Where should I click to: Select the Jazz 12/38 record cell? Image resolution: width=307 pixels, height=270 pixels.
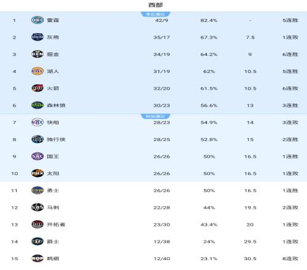[161, 242]
